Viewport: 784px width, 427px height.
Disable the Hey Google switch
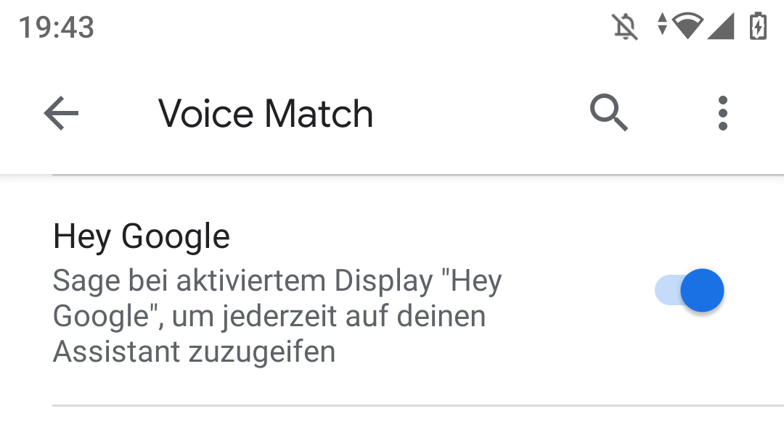[689, 290]
